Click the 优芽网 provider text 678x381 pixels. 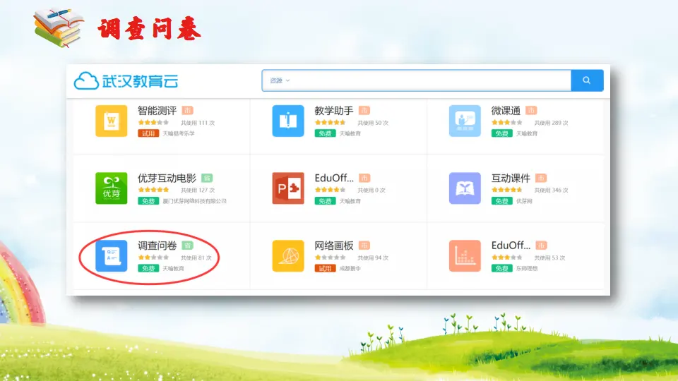(524, 201)
